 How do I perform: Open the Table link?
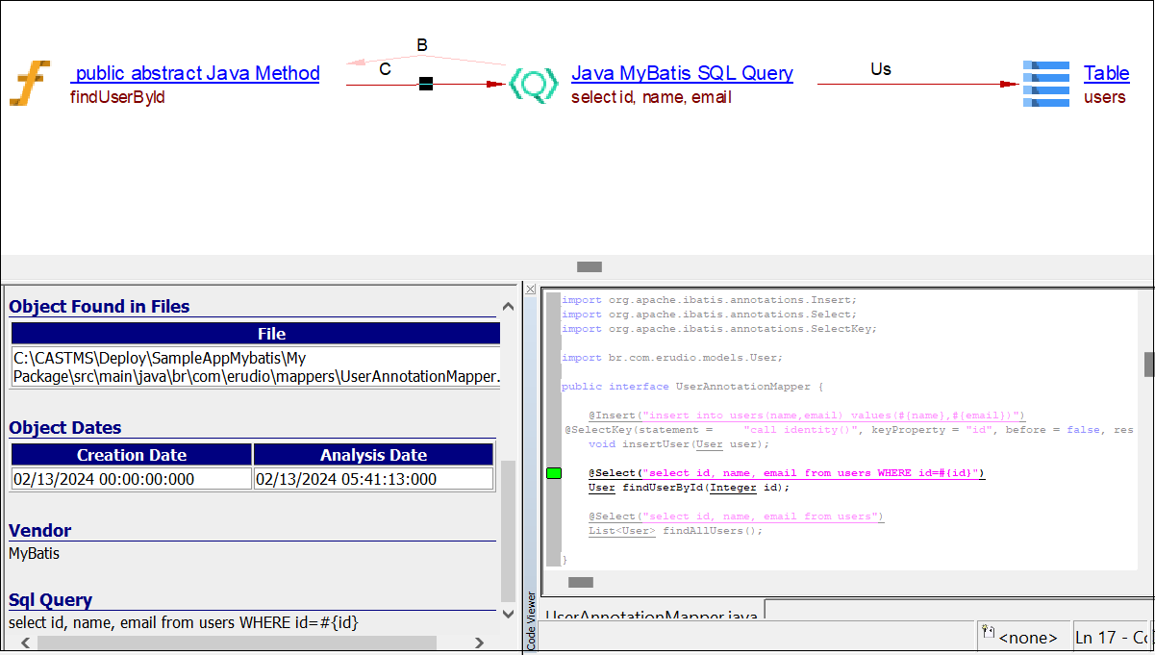[1106, 73]
